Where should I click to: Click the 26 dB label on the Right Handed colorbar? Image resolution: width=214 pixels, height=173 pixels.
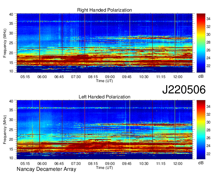(x=208, y=50)
